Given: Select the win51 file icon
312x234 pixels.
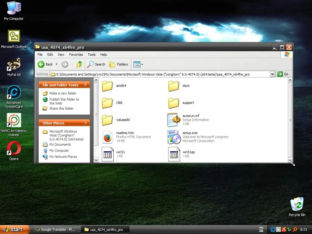Looking at the screenshot, I should tap(108, 154).
